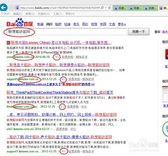Click 百度快照 on 联想显卡驱动 result
The height and width of the screenshot is (156, 168).
tap(74, 79)
